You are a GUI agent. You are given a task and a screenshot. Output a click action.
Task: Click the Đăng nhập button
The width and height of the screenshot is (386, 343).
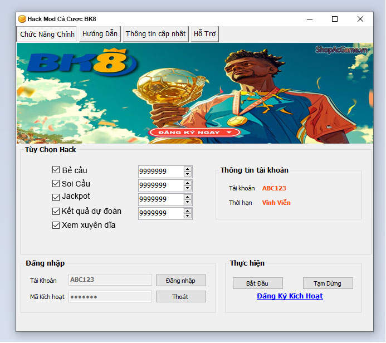pos(181,281)
